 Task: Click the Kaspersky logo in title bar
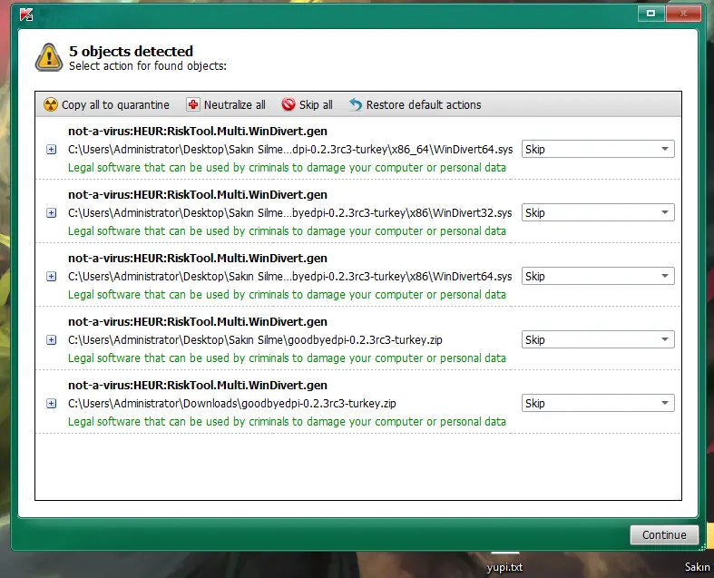tap(26, 15)
